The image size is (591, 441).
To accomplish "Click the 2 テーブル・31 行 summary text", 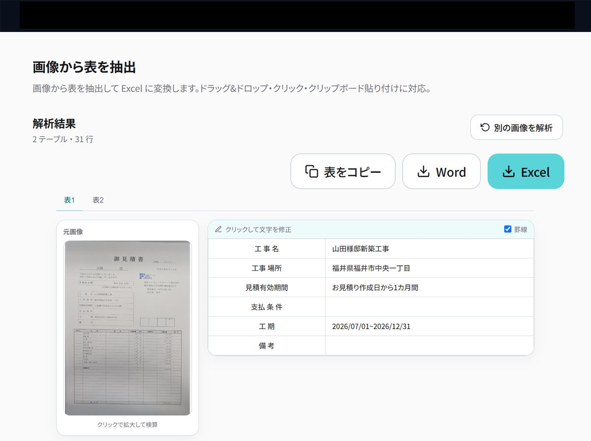I will [63, 139].
